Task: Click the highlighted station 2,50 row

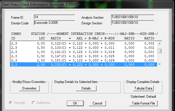Action: point(84,65)
